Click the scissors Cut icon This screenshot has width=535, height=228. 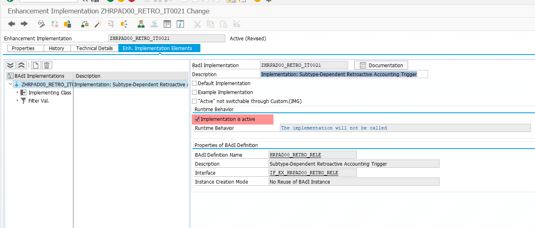pyautogui.click(x=198, y=24)
